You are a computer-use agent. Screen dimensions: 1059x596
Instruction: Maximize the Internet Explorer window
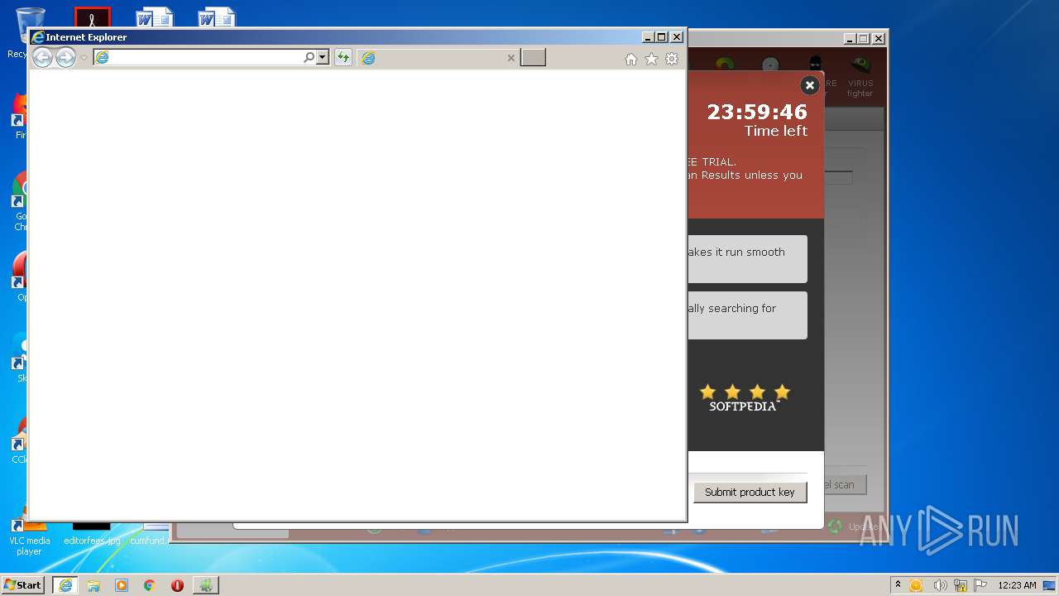click(662, 37)
